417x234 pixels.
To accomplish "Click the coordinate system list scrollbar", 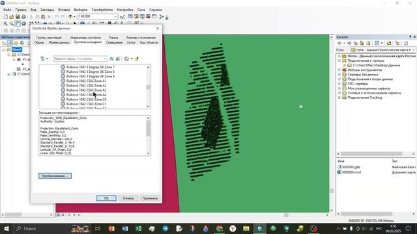I will 148,86.
